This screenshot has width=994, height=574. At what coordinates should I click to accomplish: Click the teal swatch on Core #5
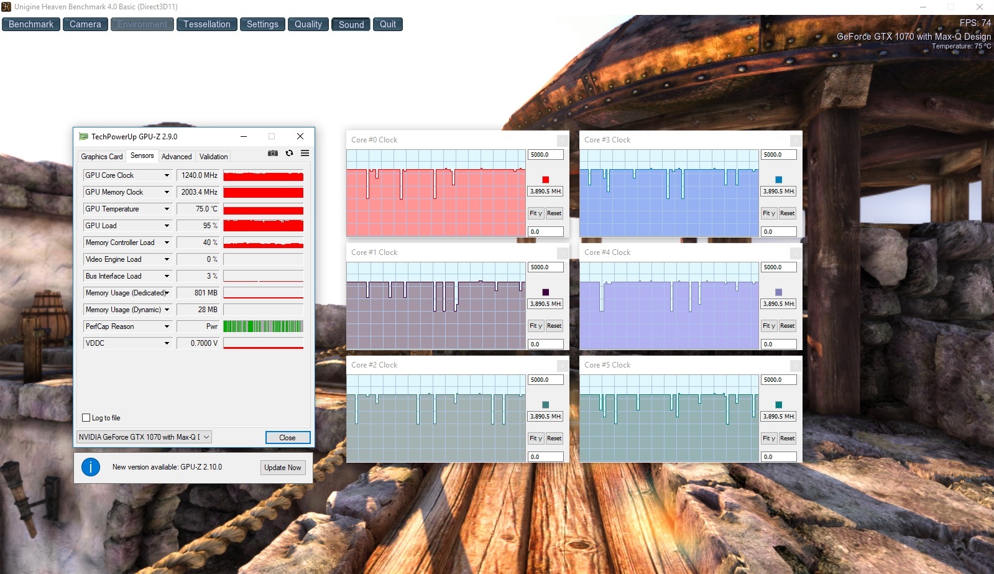[x=779, y=405]
